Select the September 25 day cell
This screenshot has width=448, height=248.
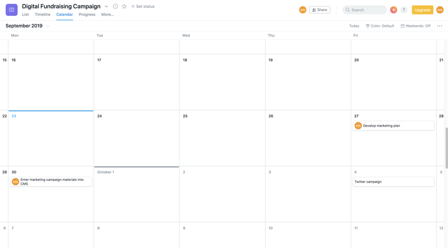(222, 138)
